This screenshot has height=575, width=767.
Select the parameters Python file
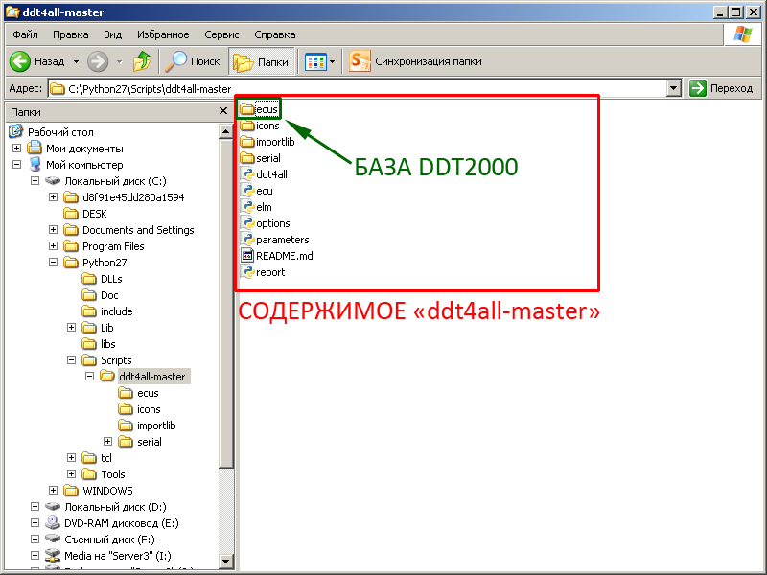(x=274, y=240)
